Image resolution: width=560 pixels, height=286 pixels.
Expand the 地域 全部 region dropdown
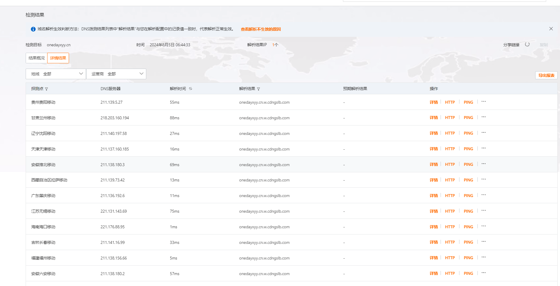[56, 74]
